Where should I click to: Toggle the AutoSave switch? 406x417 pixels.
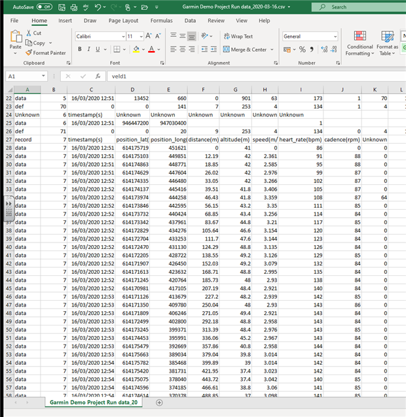45,7
